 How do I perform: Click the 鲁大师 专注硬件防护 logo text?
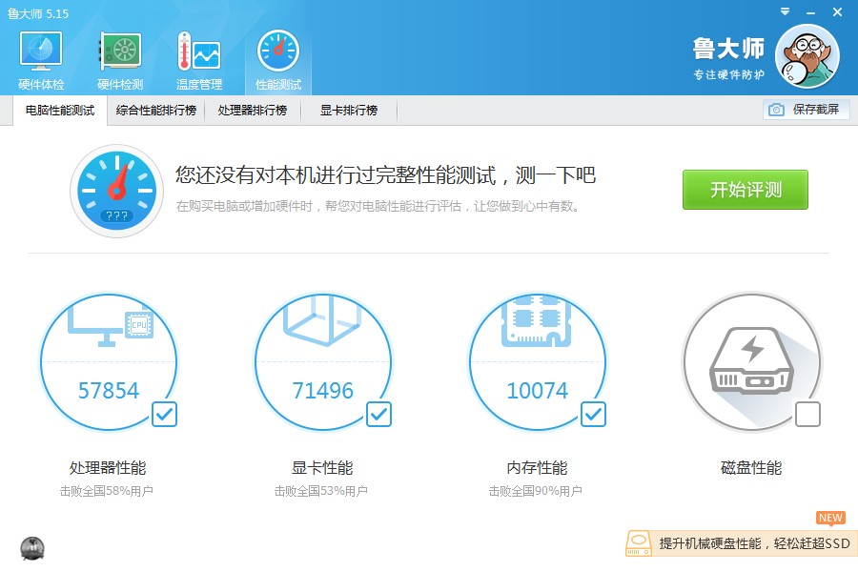click(729, 58)
